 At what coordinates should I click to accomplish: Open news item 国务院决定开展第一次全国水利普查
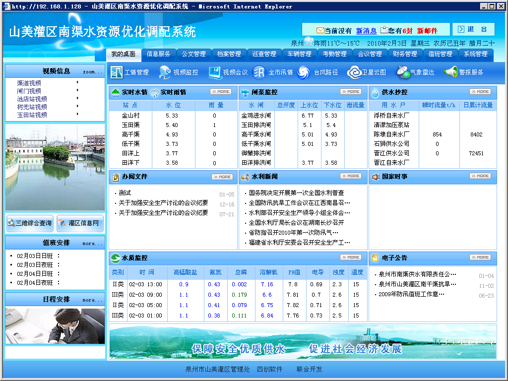click(296, 192)
